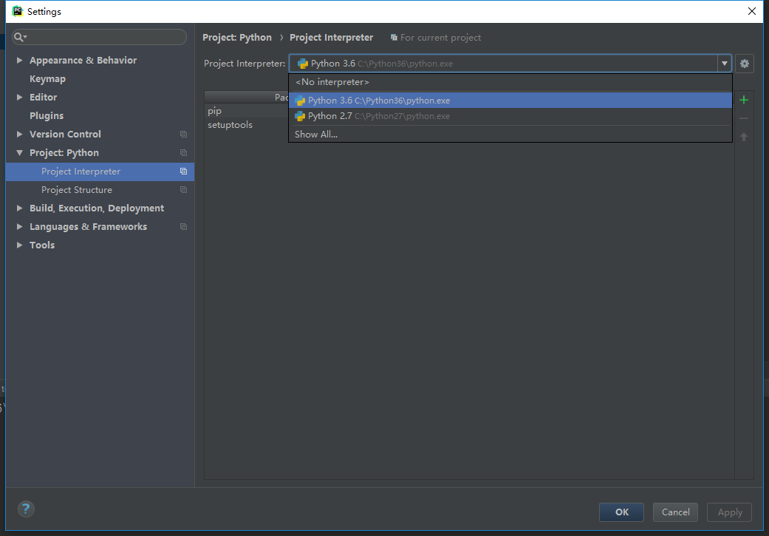Click the gear icon beside interpreter dropdown
The image size is (769, 536).
(x=744, y=64)
